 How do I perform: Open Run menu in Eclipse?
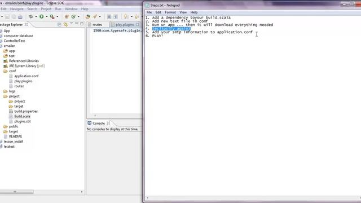[58, 9]
